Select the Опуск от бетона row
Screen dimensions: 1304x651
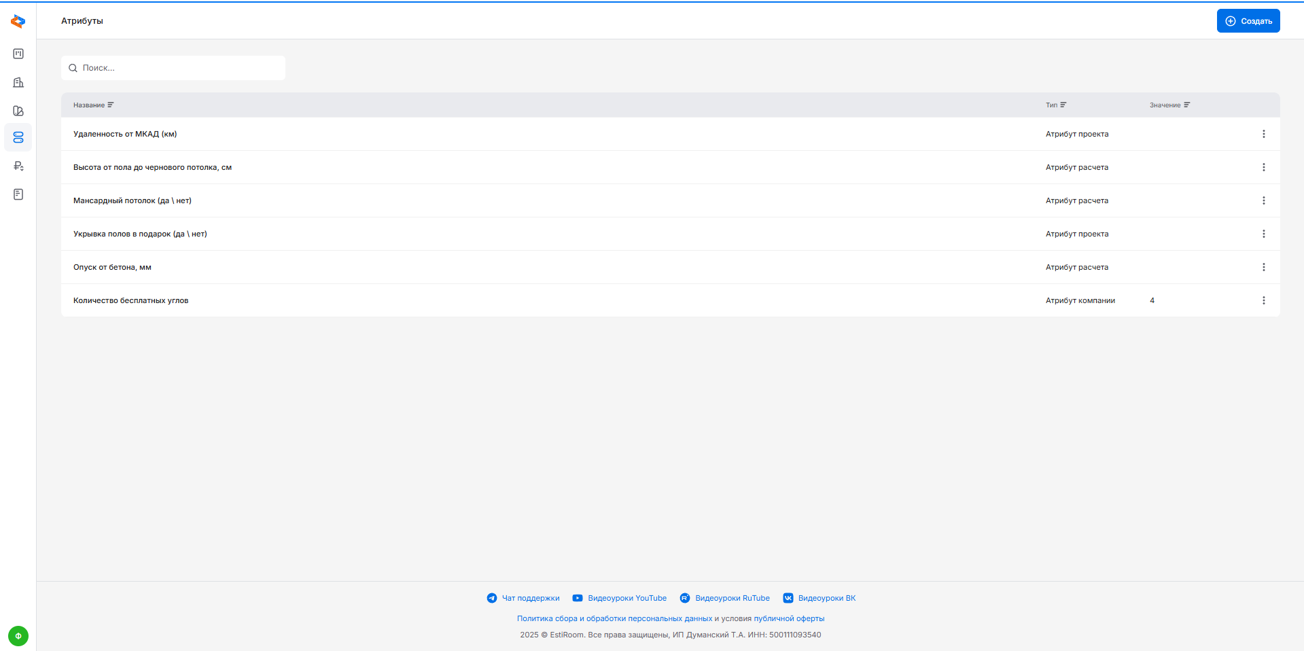(x=112, y=267)
